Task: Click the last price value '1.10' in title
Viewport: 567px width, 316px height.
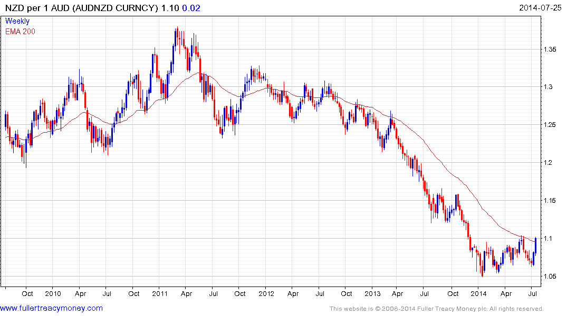Action: click(170, 8)
